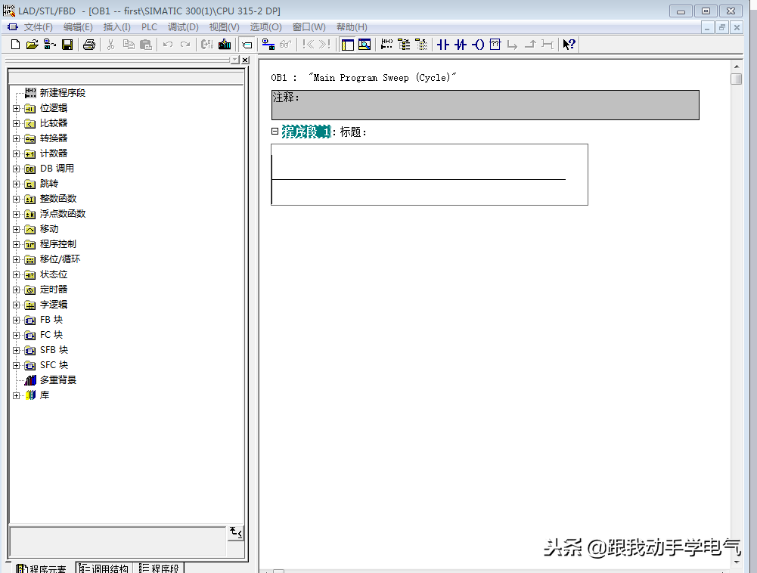This screenshot has width=757, height=573.
Task: Expand the 定时器 folder
Action: pyautogui.click(x=17, y=290)
